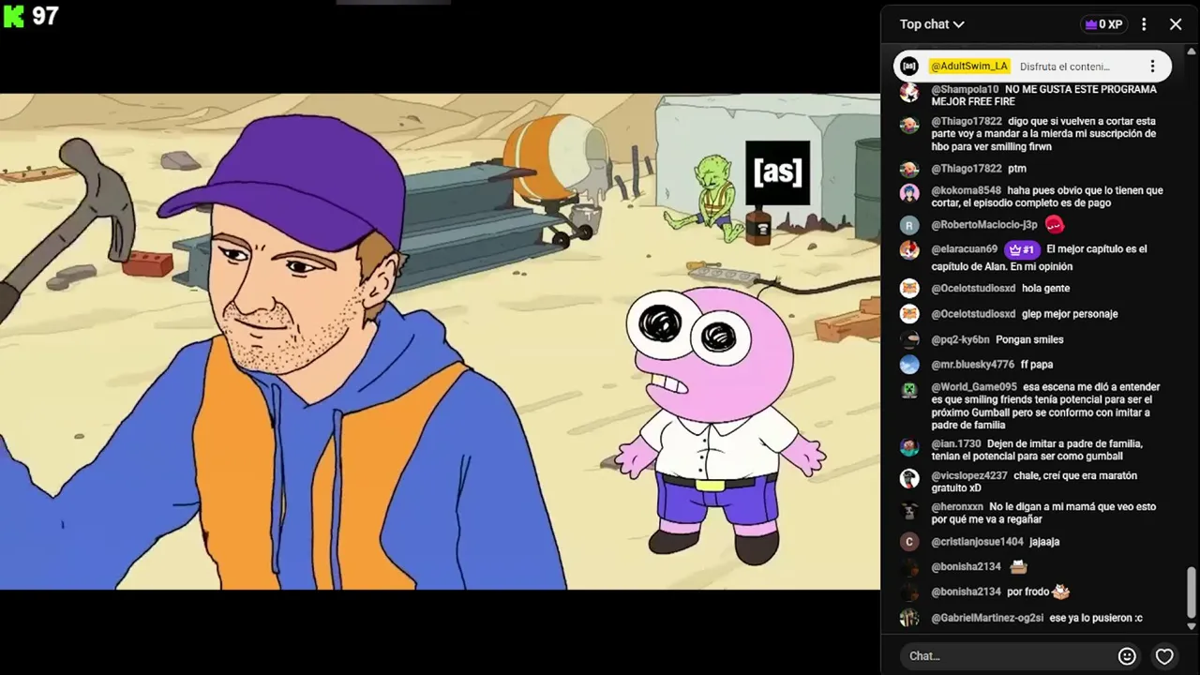This screenshot has width=1200, height=675.
Task: Click username @mr.bluesky4776
Action: click(x=973, y=365)
